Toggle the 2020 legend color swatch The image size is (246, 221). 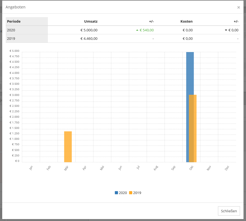click(x=116, y=193)
